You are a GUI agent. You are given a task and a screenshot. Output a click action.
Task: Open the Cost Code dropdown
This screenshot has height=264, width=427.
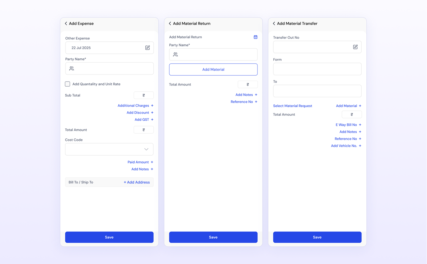pos(109,149)
